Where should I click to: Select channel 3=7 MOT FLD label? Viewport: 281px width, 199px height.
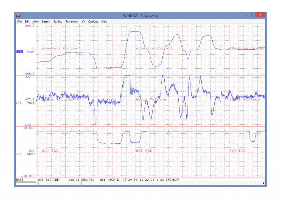point(19,154)
